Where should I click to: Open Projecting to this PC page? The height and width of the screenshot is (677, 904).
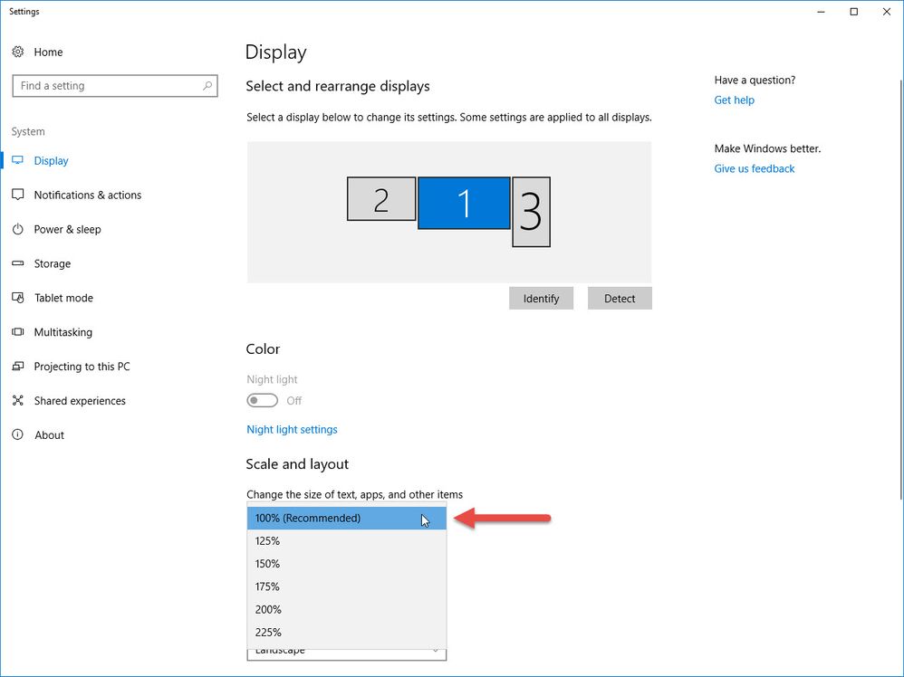[x=82, y=367]
